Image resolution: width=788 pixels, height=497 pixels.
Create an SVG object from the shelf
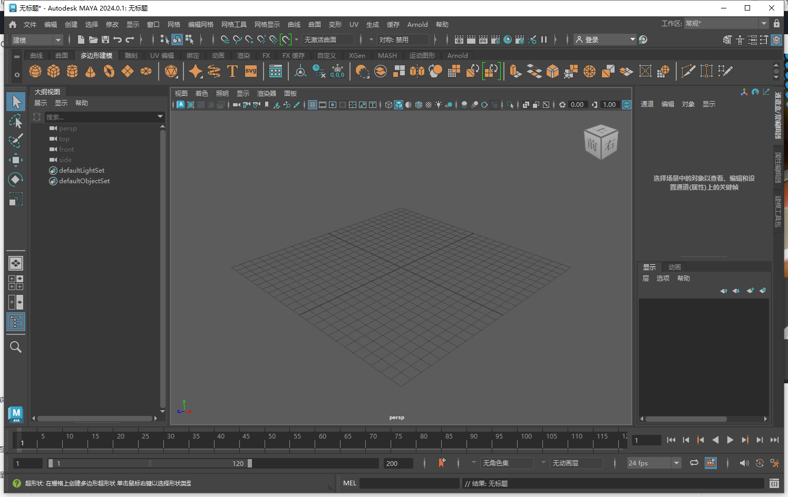(251, 71)
